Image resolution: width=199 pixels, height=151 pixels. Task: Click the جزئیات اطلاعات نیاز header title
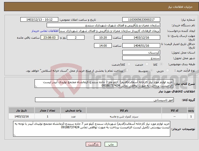[x=180, y=7]
